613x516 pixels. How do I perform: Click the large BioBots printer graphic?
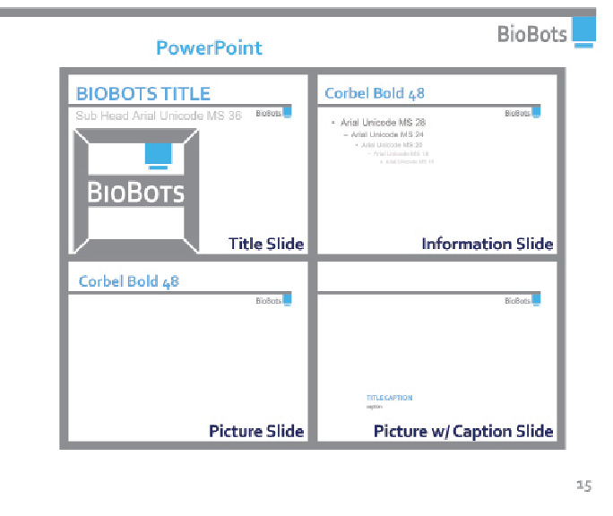tap(136, 191)
